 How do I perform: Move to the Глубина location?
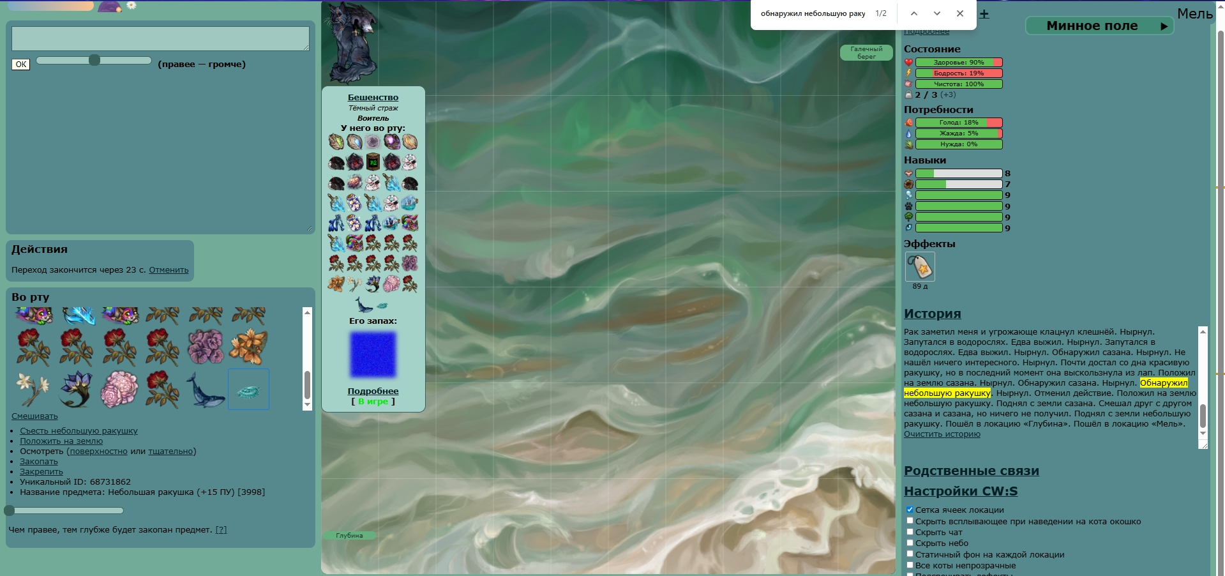click(x=349, y=536)
